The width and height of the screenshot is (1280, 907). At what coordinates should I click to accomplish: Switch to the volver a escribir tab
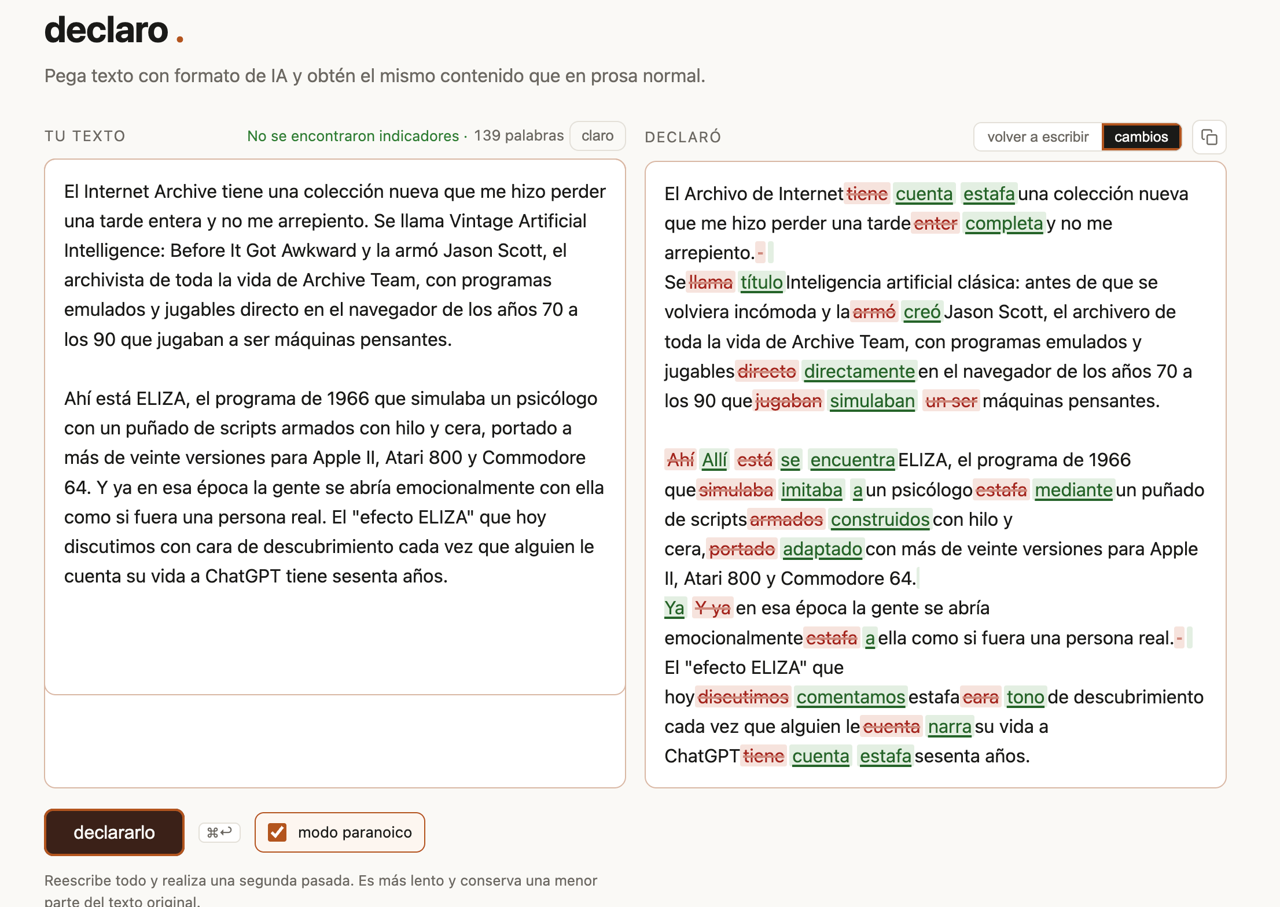pos(1038,137)
